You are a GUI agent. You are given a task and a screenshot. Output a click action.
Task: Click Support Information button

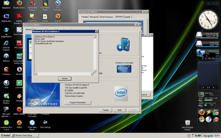point(78,102)
